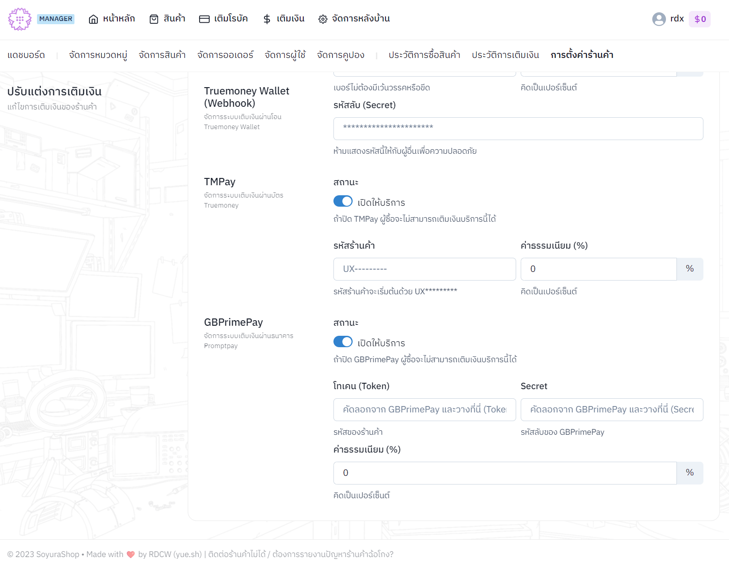
Task: Toggle the GBPrimePay เปิดให้บริการ switch
Action: [343, 342]
